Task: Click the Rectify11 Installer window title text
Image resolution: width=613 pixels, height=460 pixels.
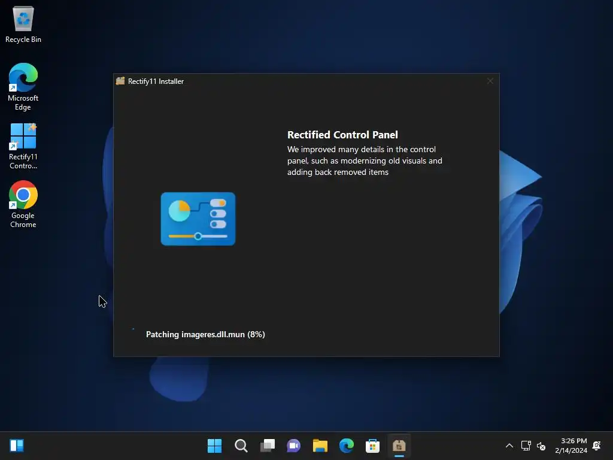Action: tap(156, 81)
